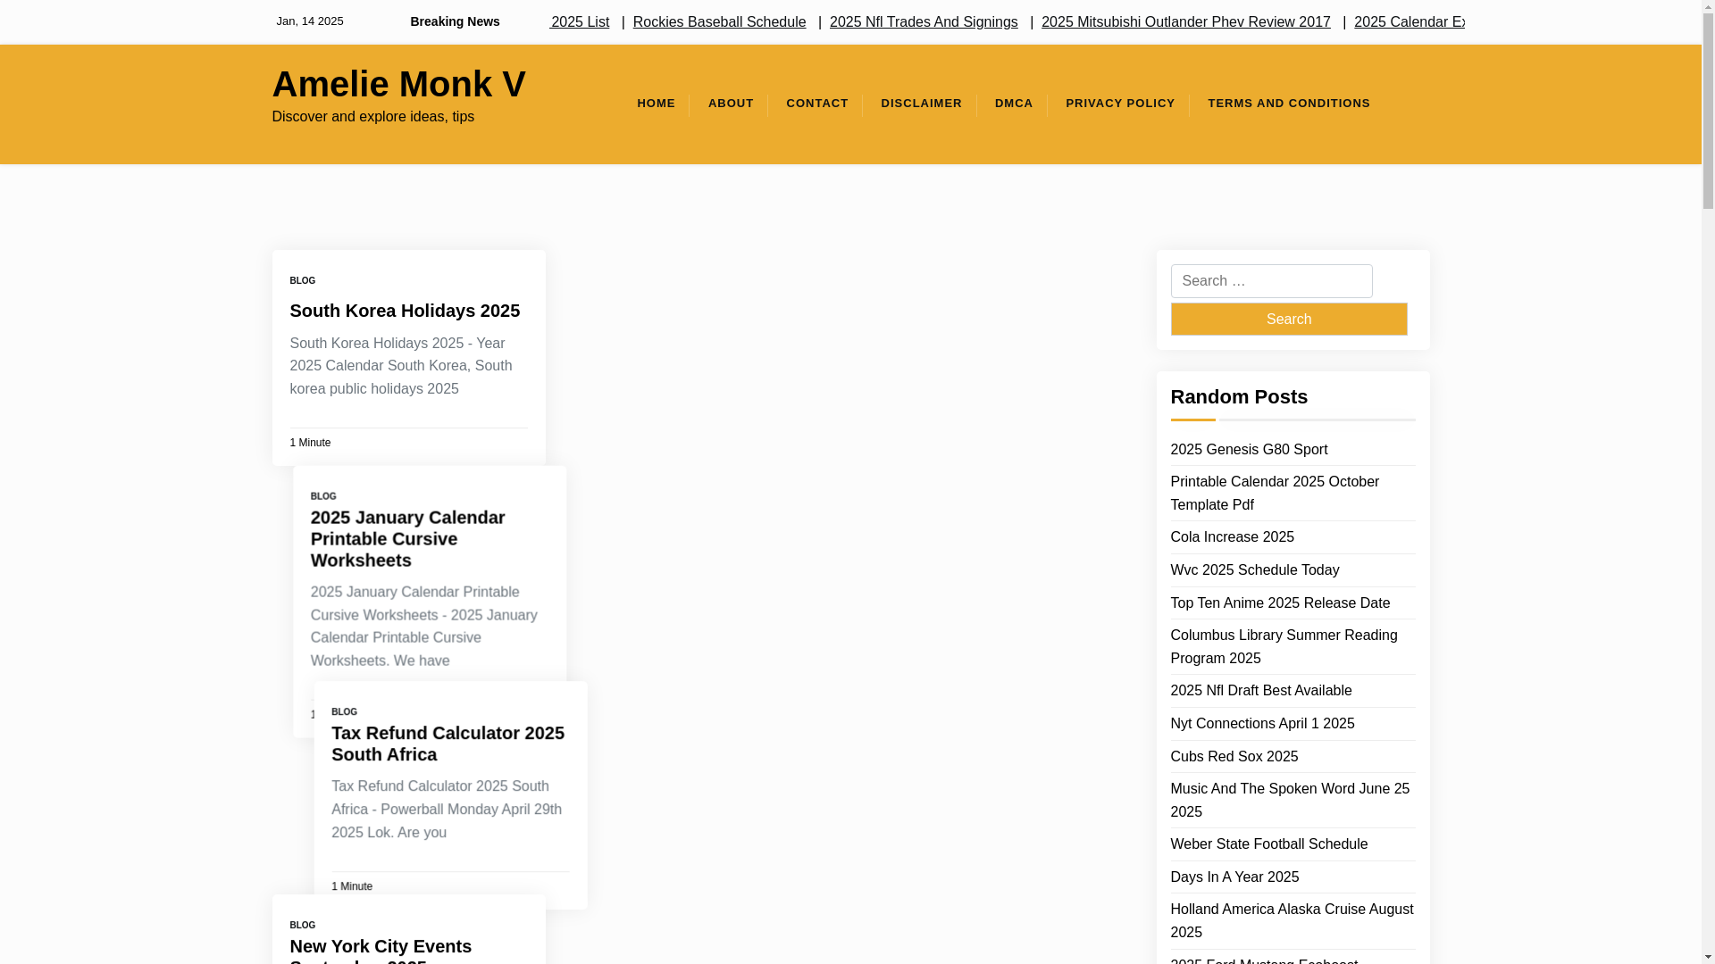Open Nyt Connections April 1 2025 link
Screen dimensions: 1715x964
click(1261, 723)
